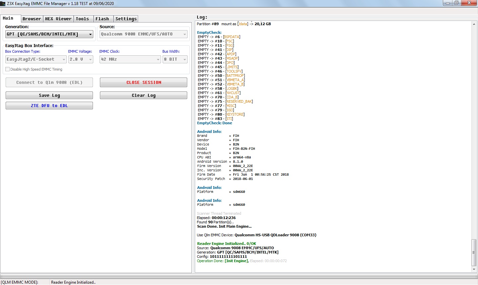Expand the Source combo box

[185, 34]
